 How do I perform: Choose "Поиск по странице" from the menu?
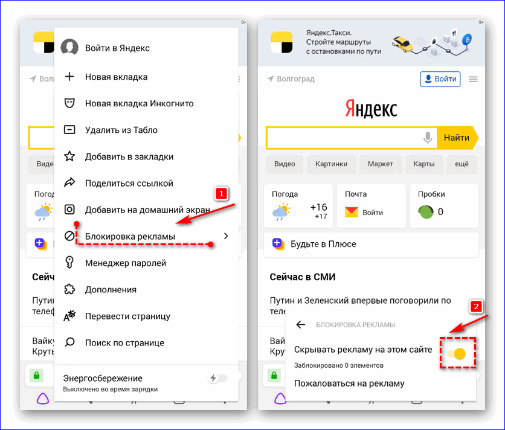click(124, 342)
